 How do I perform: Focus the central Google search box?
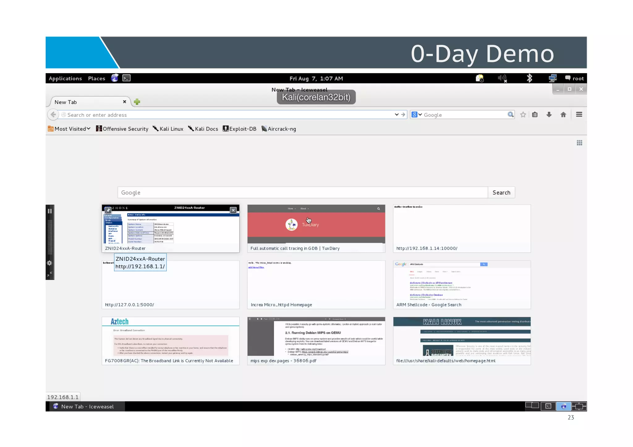pos(303,192)
